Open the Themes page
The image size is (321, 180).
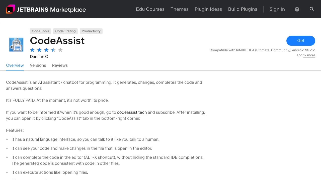pyautogui.click(x=179, y=9)
